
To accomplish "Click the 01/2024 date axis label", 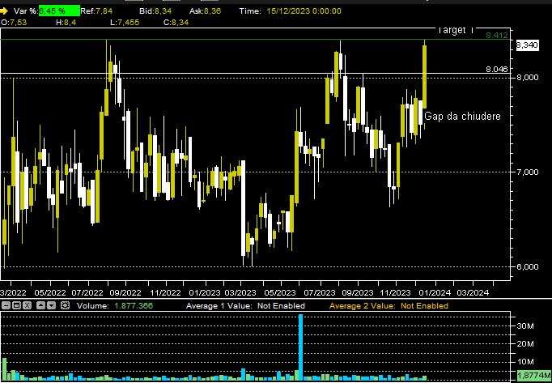I will click(436, 293).
